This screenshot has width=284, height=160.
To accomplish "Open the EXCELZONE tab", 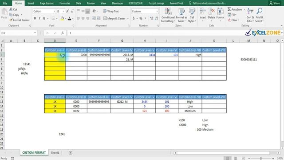I will click(136, 3).
